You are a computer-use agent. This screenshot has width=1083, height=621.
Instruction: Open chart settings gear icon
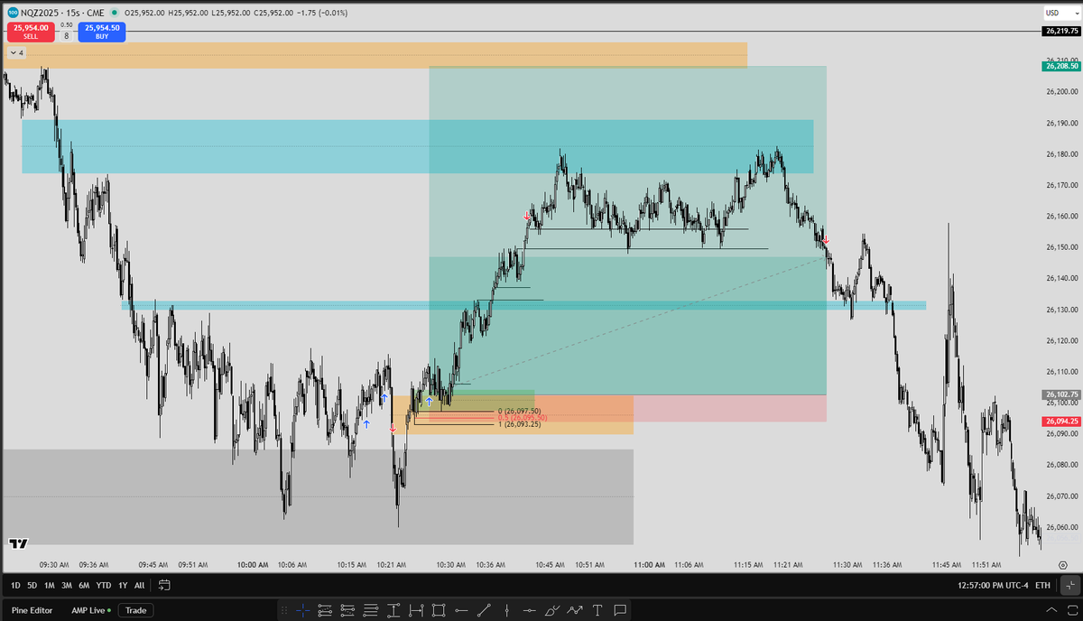coord(1062,564)
